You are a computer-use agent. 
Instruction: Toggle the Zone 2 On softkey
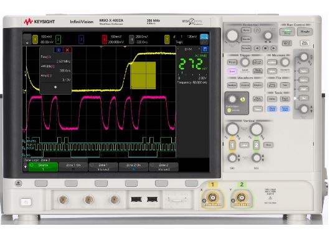tap(133, 167)
